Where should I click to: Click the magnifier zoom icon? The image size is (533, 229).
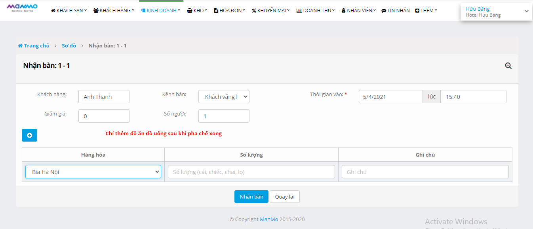click(x=508, y=66)
